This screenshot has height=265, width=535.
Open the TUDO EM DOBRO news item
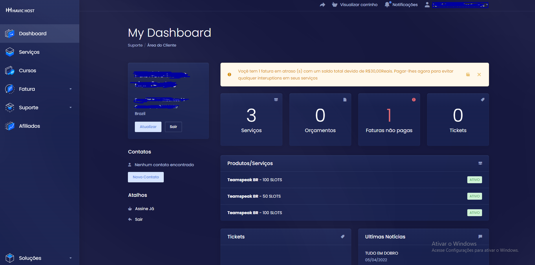click(x=382, y=253)
